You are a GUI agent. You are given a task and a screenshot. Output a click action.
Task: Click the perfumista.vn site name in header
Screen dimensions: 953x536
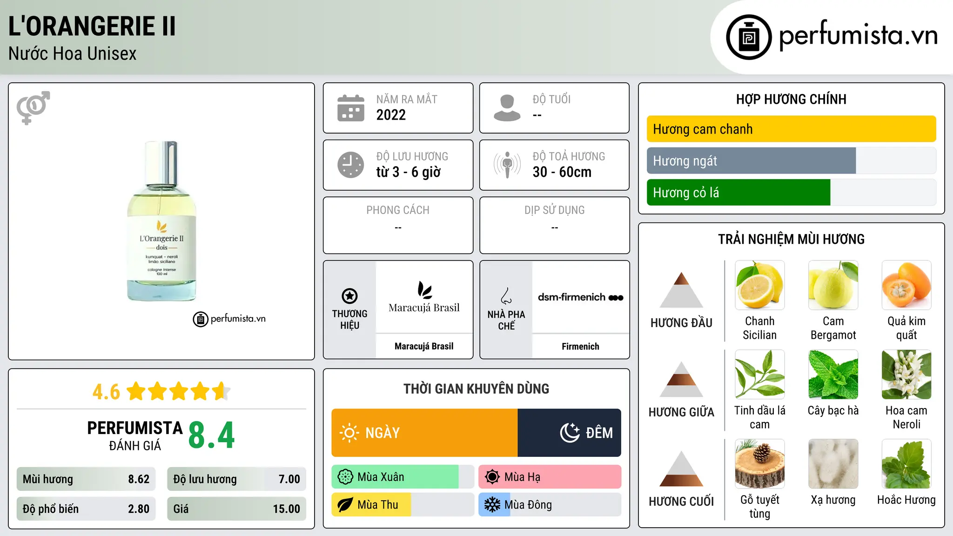click(x=859, y=35)
